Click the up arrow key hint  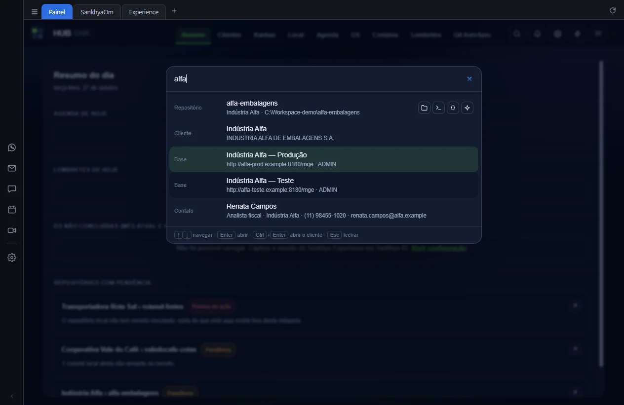pyautogui.click(x=179, y=235)
